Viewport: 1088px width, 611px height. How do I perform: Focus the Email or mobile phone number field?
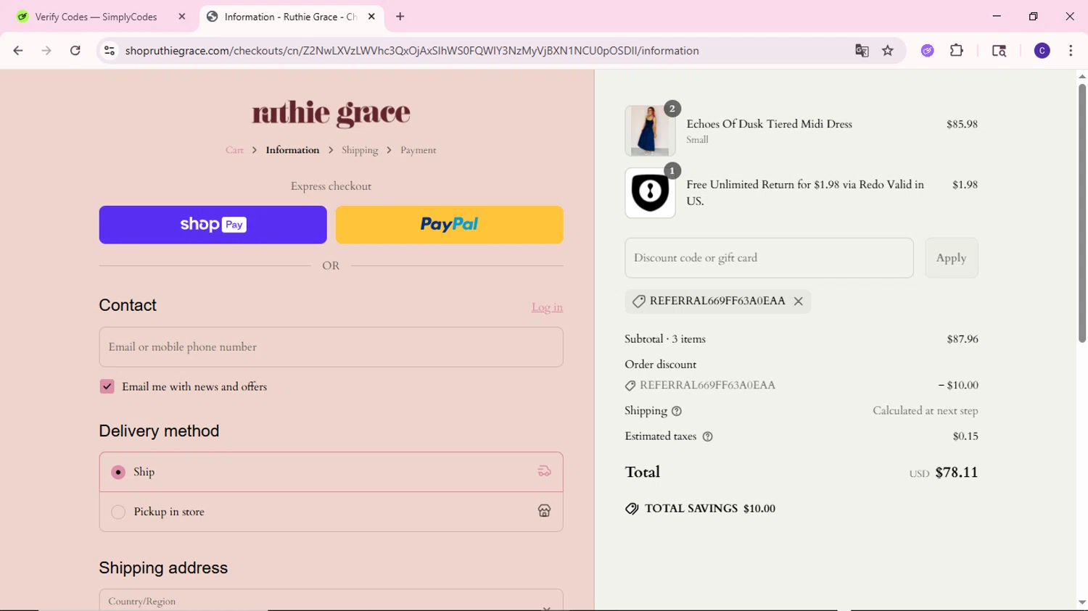(331, 347)
